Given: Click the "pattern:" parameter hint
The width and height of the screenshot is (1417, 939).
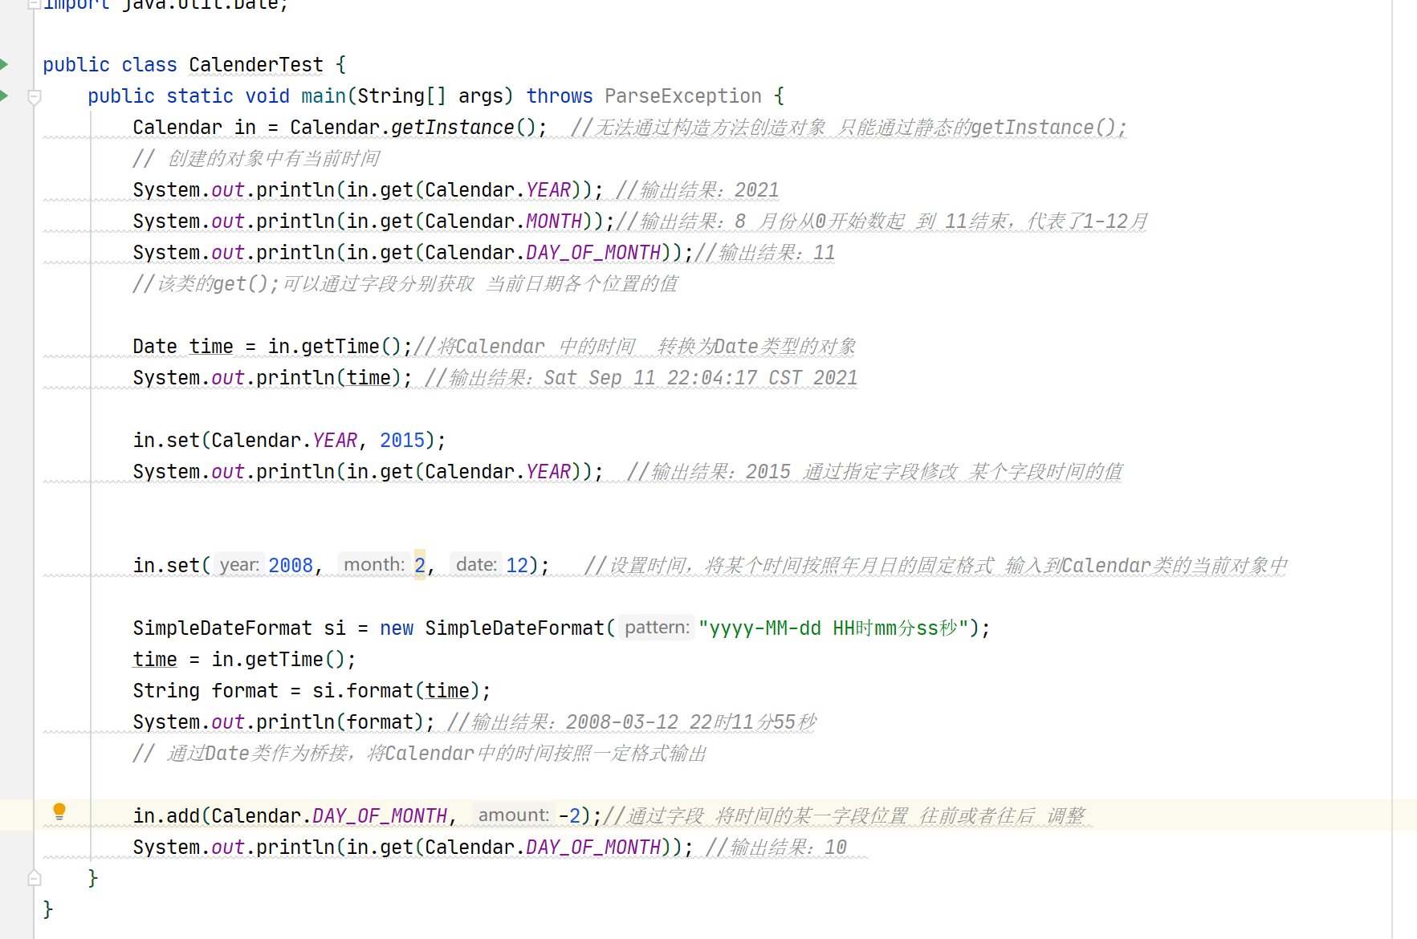Looking at the screenshot, I should 657,627.
